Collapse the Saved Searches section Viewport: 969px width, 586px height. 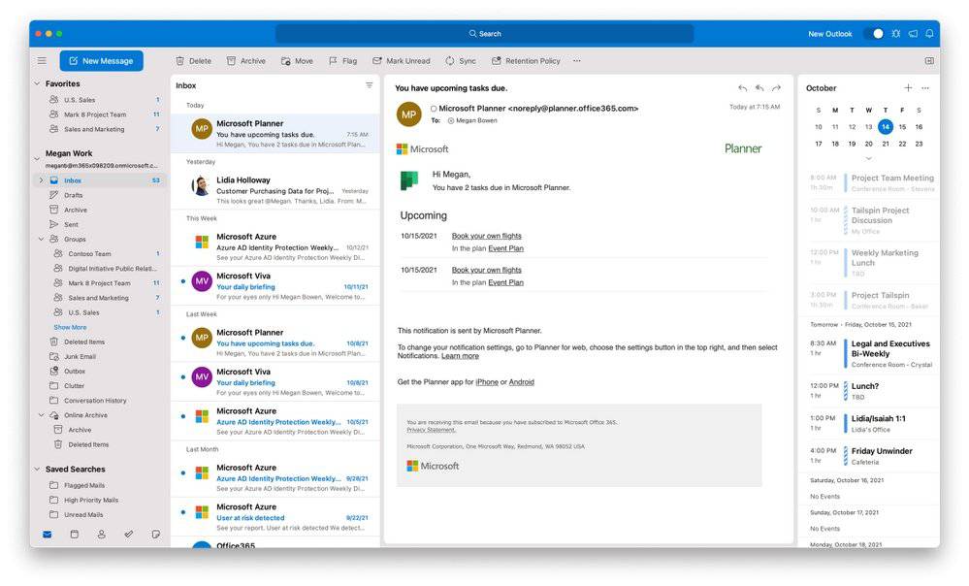pyautogui.click(x=36, y=469)
